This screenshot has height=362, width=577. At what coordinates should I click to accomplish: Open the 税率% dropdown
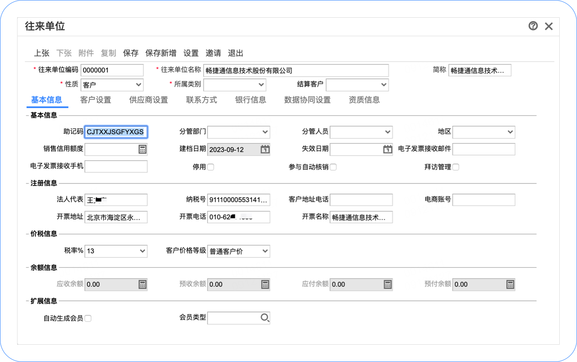coord(116,251)
